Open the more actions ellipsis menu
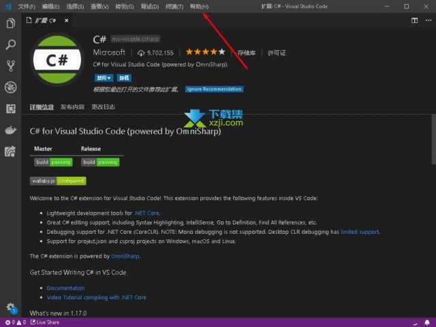 [x=429, y=20]
